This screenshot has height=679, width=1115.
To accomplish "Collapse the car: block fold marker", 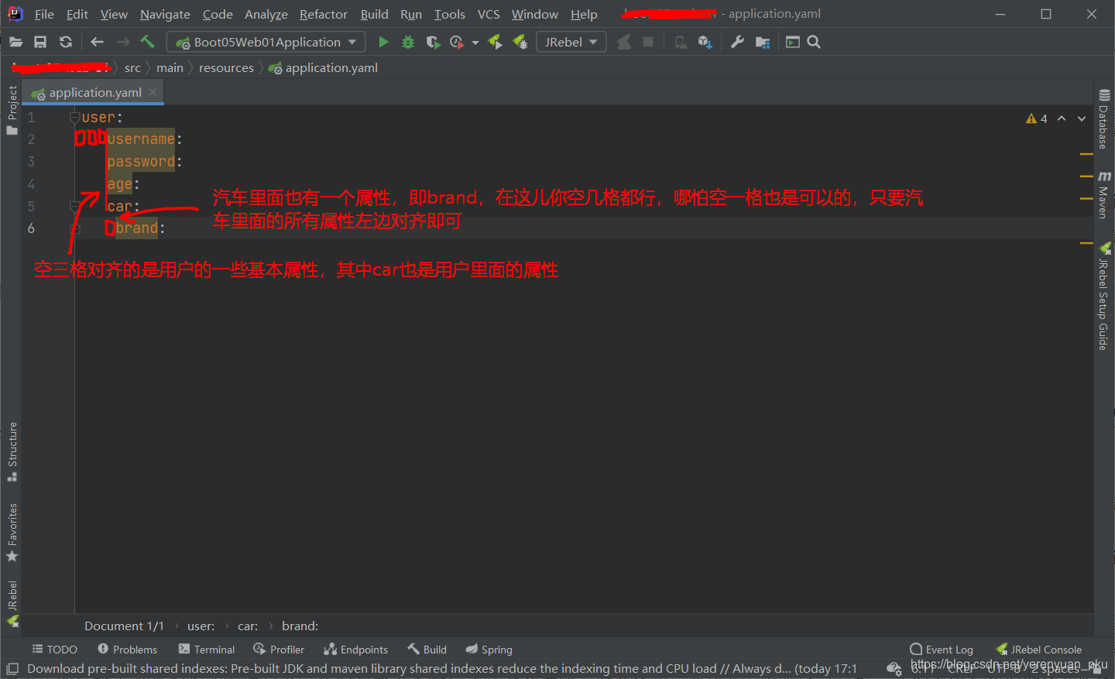I will [x=75, y=207].
